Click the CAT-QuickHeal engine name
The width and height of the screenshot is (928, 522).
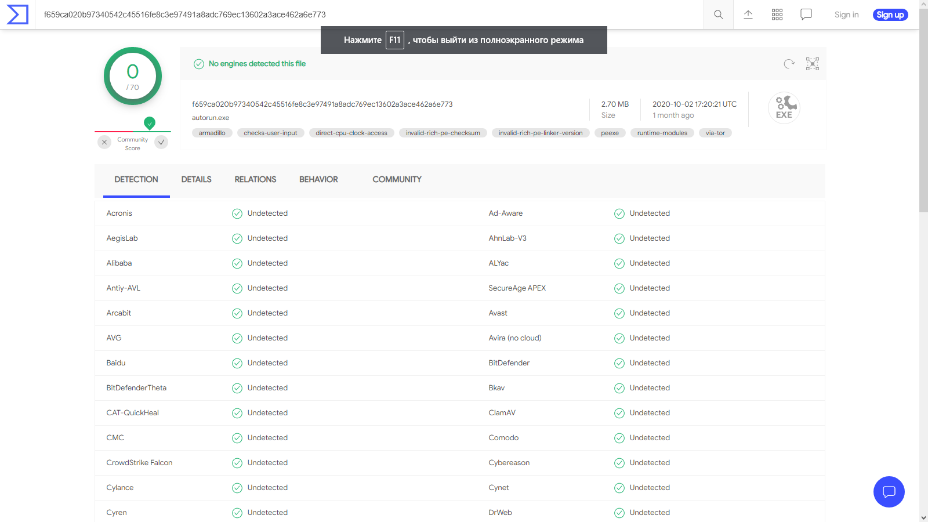tap(132, 413)
